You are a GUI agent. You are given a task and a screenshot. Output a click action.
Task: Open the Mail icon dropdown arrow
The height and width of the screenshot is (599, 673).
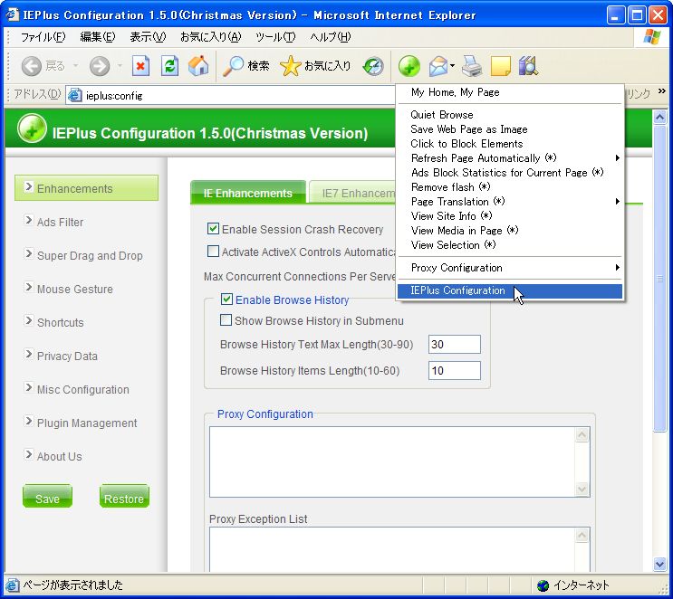[x=452, y=66]
